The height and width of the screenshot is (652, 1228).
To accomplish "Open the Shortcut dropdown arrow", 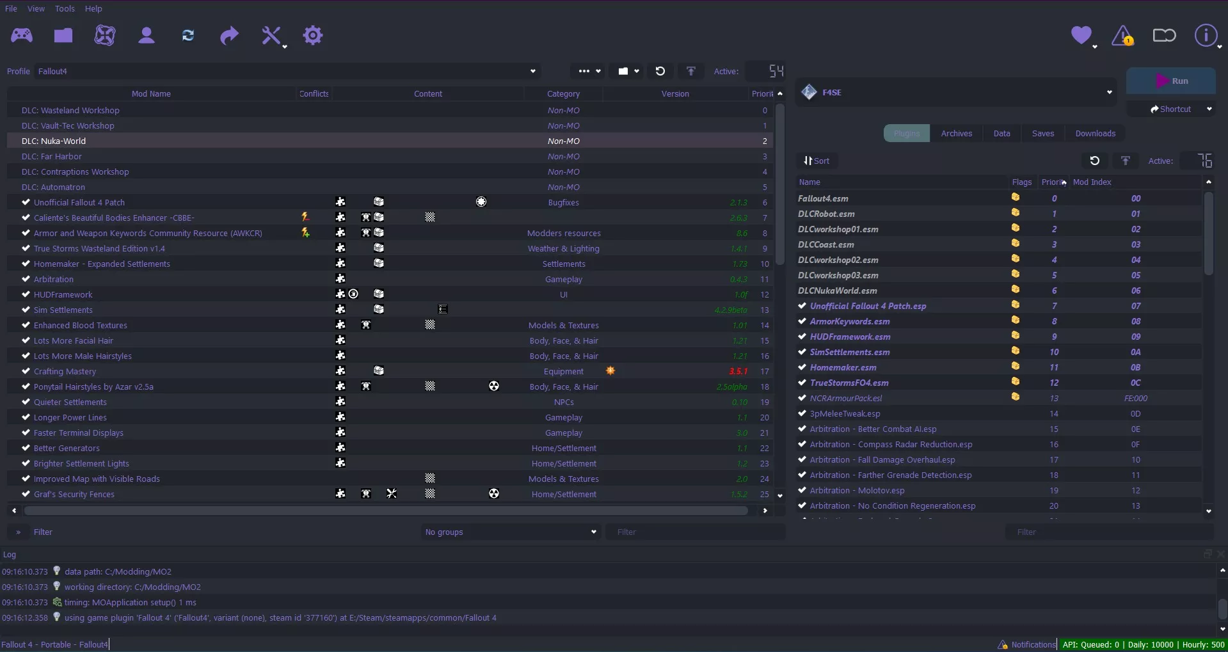I will click(1209, 109).
